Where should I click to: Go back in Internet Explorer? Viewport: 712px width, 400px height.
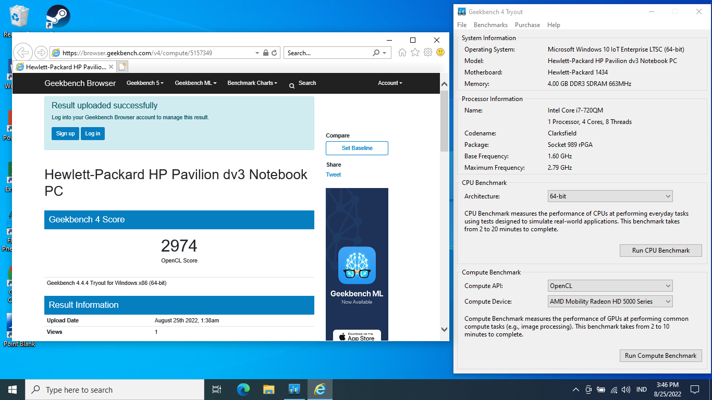(x=22, y=53)
